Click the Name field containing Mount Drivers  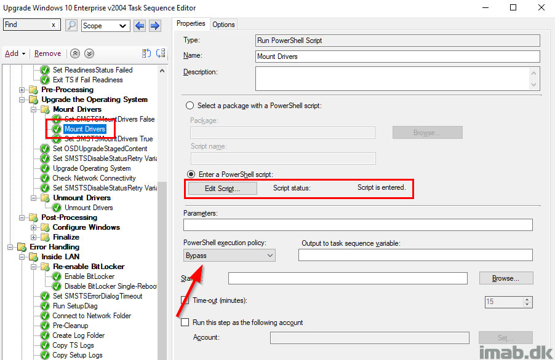pyautogui.click(x=397, y=57)
